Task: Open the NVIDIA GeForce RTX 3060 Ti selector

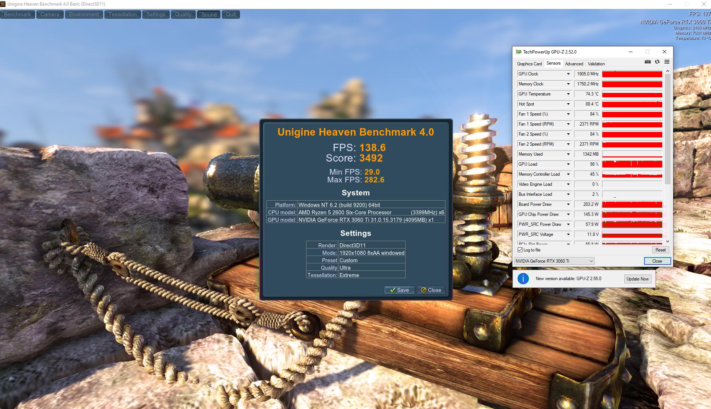Action: (554, 261)
